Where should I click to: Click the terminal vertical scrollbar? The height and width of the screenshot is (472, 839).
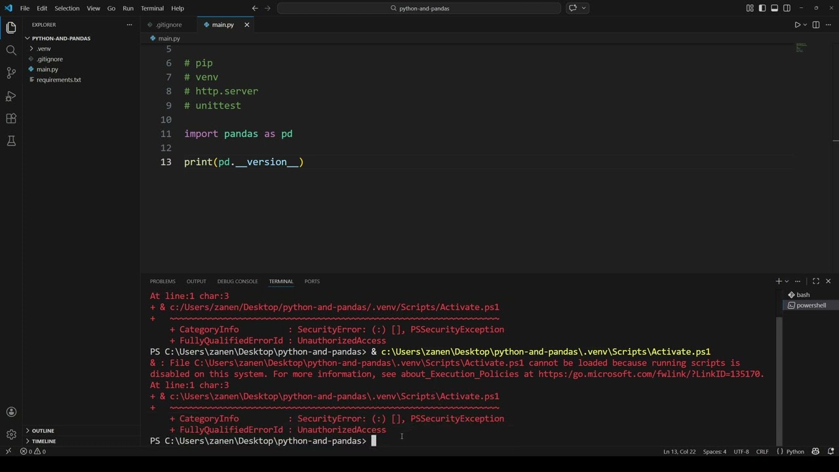click(x=779, y=380)
